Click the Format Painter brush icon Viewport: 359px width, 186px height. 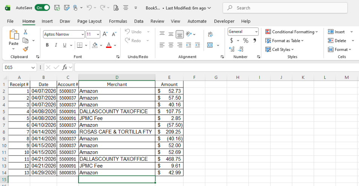click(x=25, y=49)
